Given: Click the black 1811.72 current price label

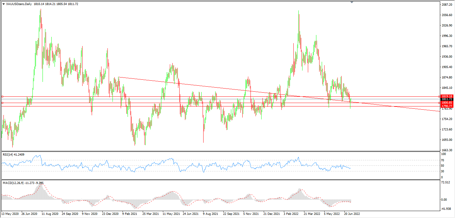Looking at the screenshot, I should (x=447, y=99).
